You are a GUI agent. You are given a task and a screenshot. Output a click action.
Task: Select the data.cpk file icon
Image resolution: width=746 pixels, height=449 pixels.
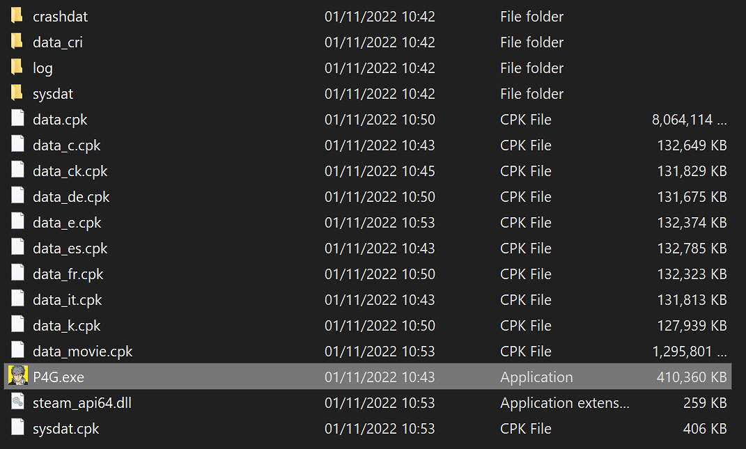tap(17, 119)
